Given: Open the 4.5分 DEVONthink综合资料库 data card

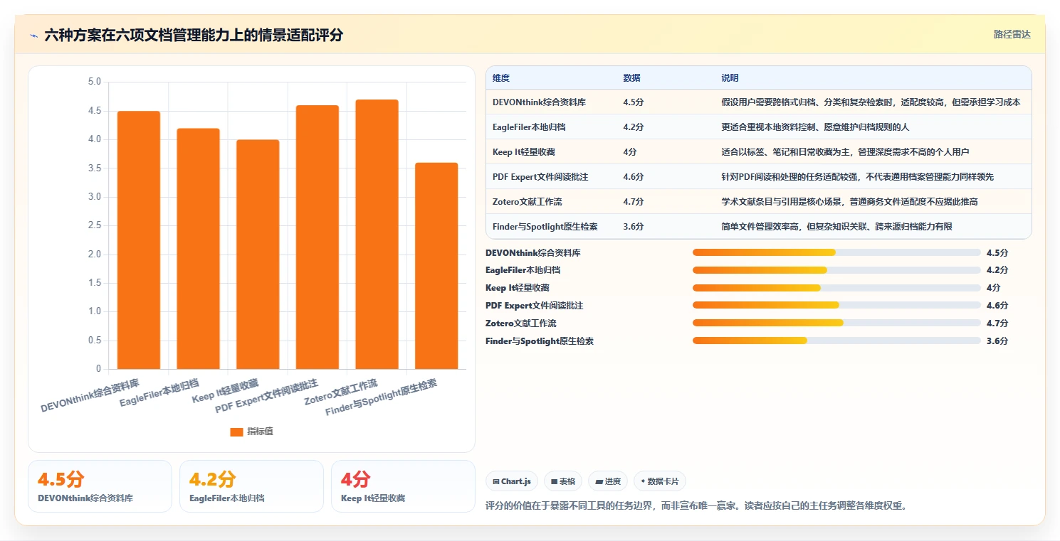Looking at the screenshot, I should [100, 486].
